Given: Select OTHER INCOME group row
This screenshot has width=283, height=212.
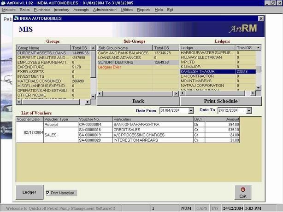Looking at the screenshot, I should [53, 95].
